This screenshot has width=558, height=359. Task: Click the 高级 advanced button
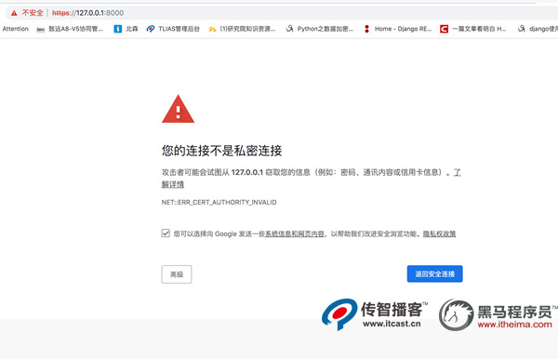177,274
